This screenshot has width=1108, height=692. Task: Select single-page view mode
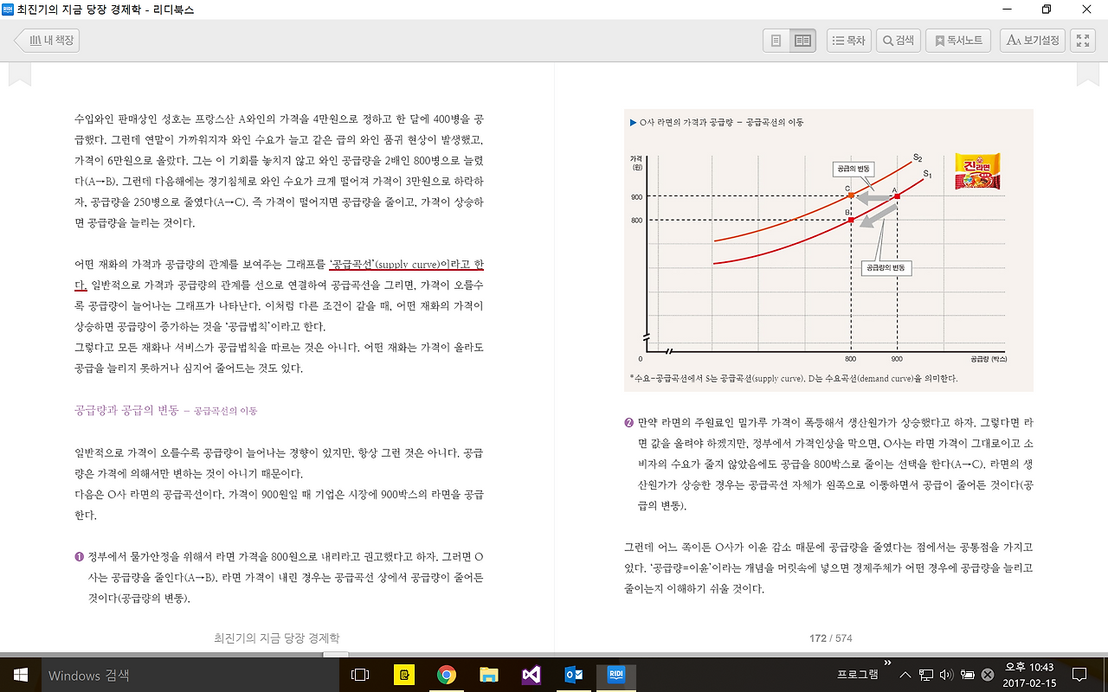point(775,40)
